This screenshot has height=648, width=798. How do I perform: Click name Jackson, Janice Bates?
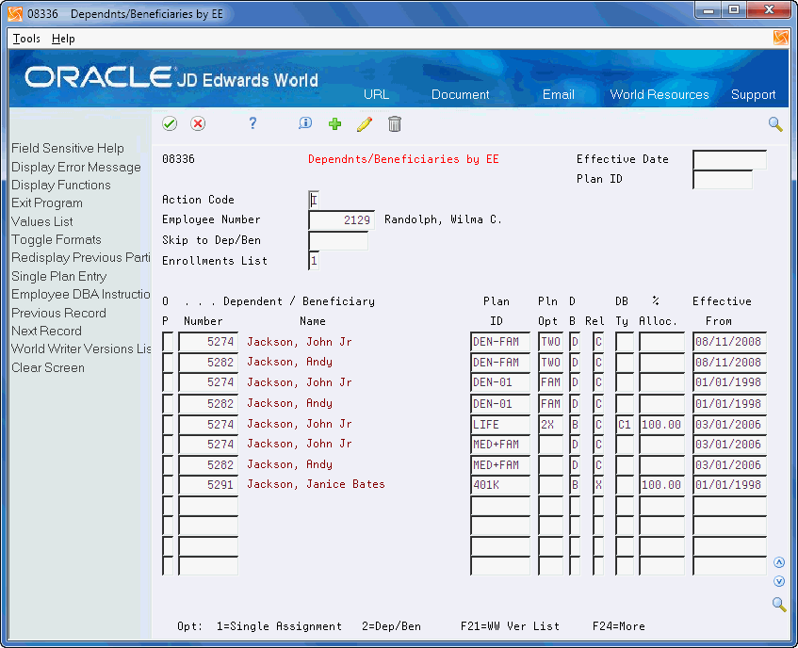[316, 484]
